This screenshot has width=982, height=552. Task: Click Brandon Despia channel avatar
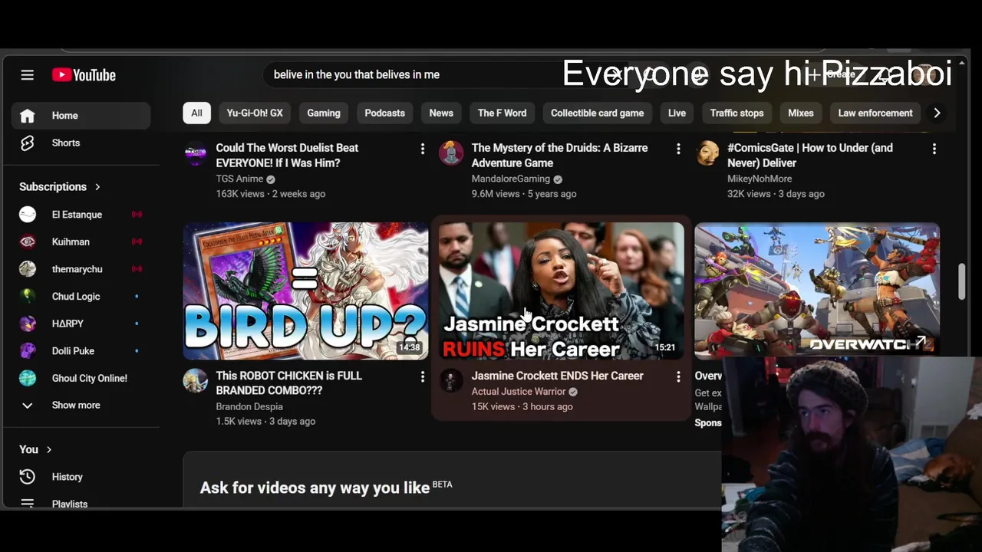pos(196,380)
